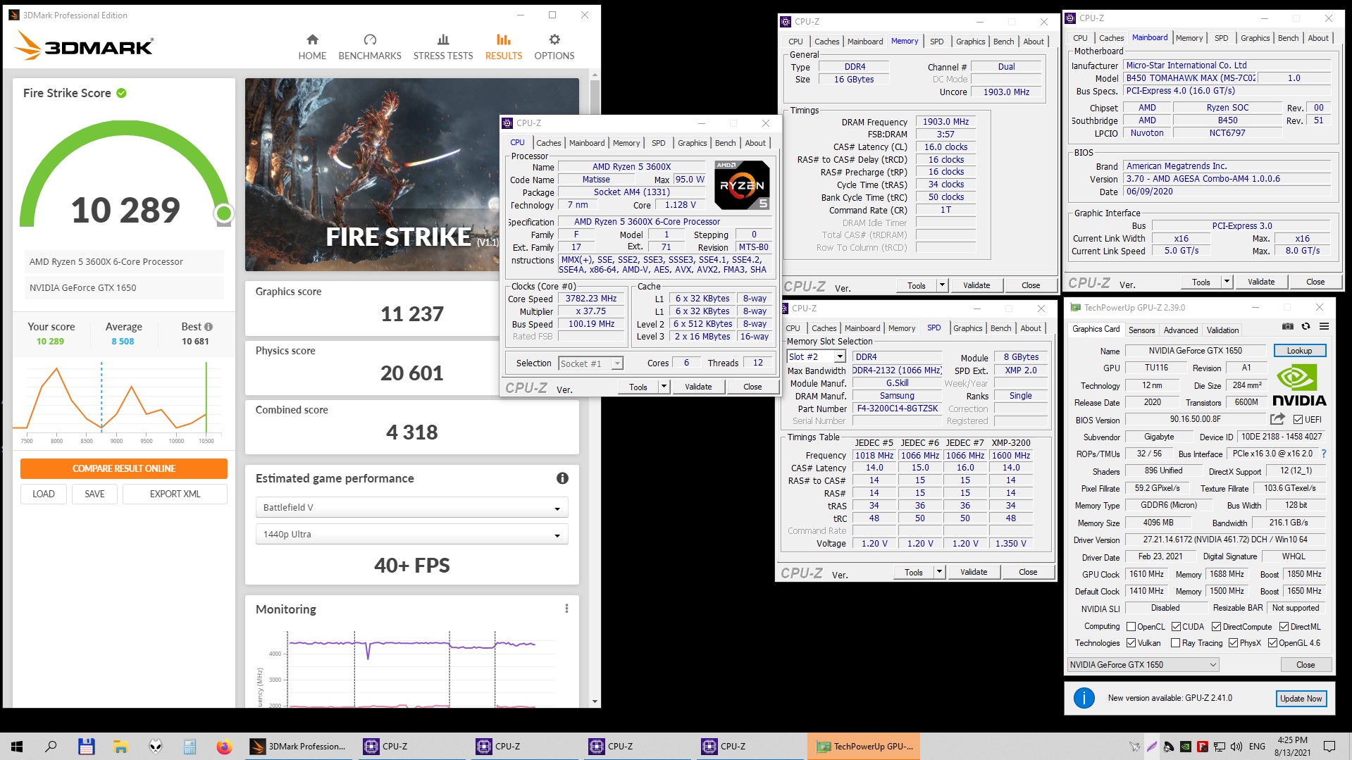
Task: Open the Monitoring three-dot menu
Action: [566, 609]
